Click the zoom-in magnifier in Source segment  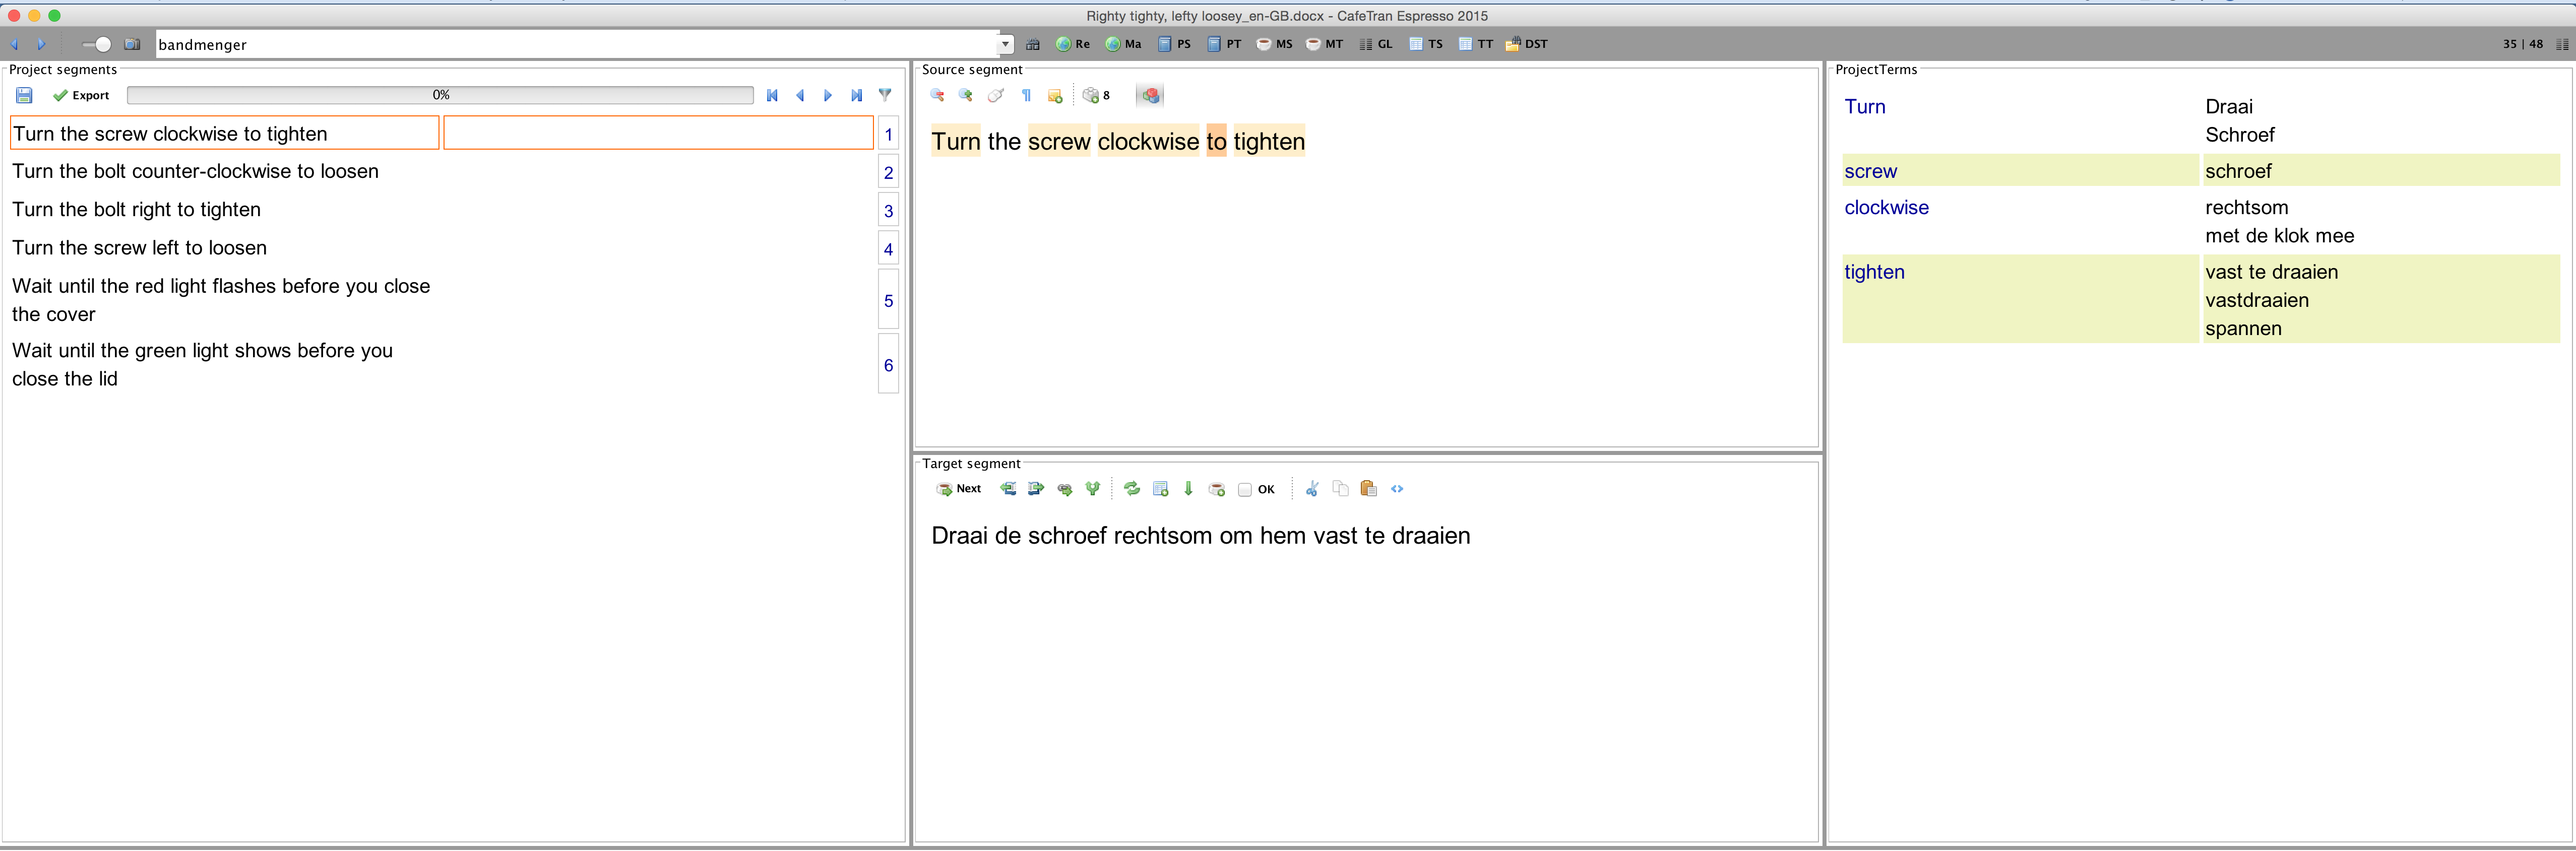[x=965, y=95]
